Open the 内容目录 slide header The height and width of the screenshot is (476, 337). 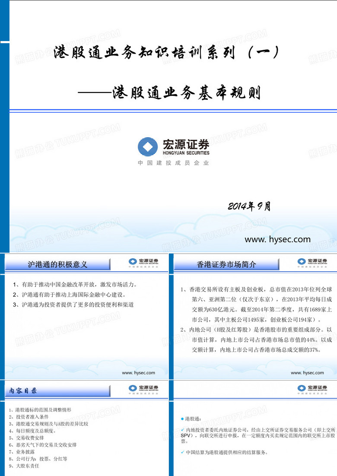[x=57, y=391]
